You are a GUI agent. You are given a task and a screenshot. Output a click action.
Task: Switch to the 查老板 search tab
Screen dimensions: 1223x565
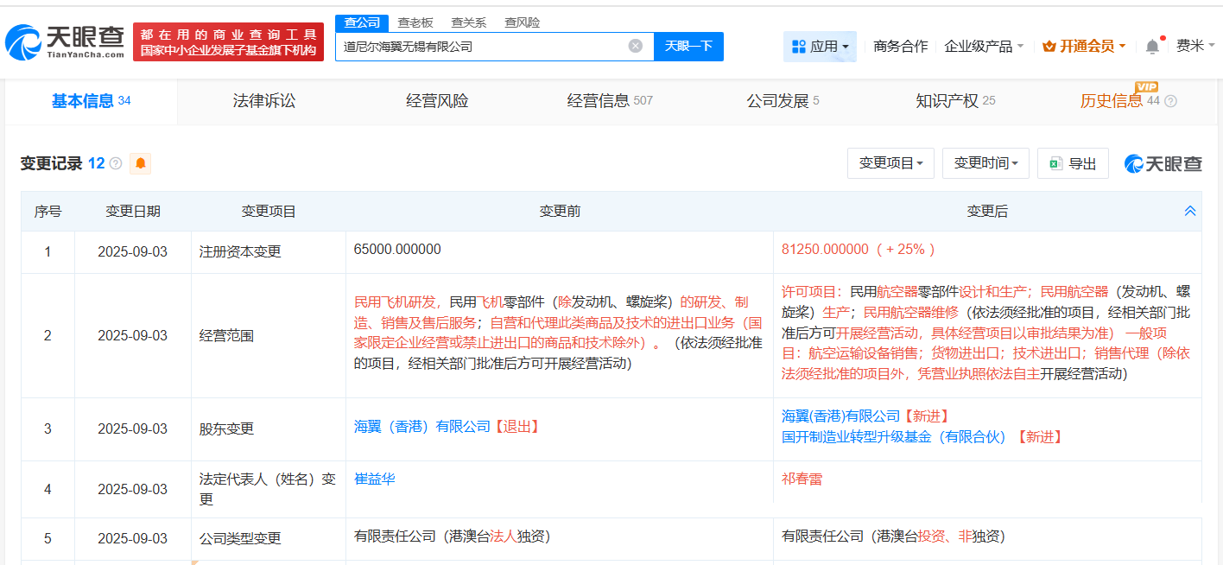(x=415, y=22)
